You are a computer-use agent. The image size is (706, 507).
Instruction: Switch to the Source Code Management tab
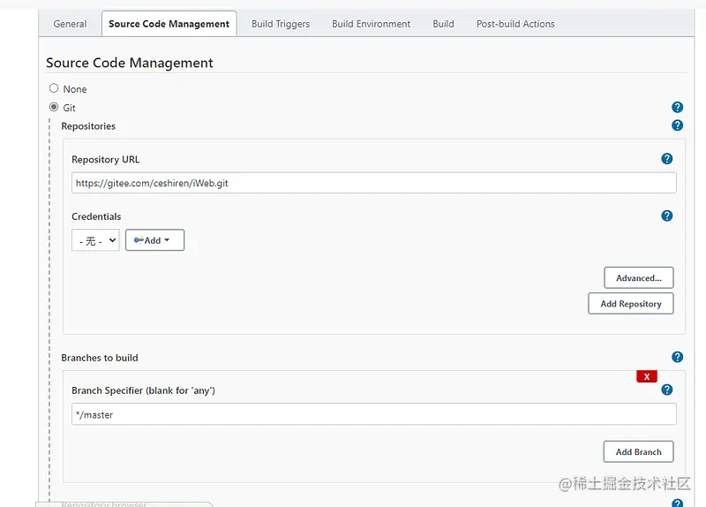coord(169,24)
